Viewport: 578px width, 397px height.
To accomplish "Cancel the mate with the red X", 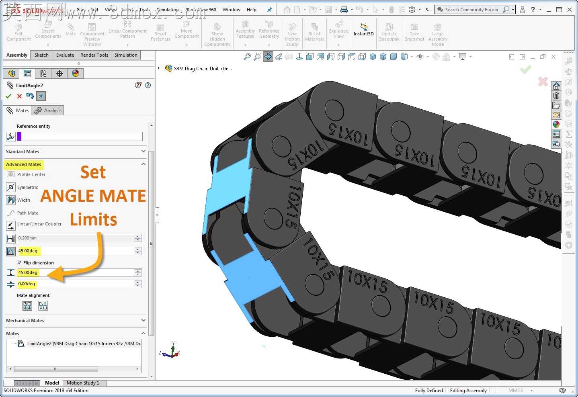I will coord(19,96).
